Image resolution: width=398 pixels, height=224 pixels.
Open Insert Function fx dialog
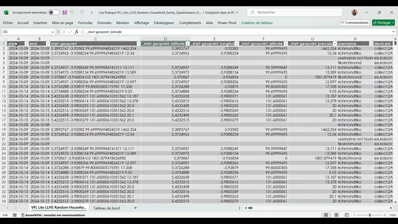(76, 32)
